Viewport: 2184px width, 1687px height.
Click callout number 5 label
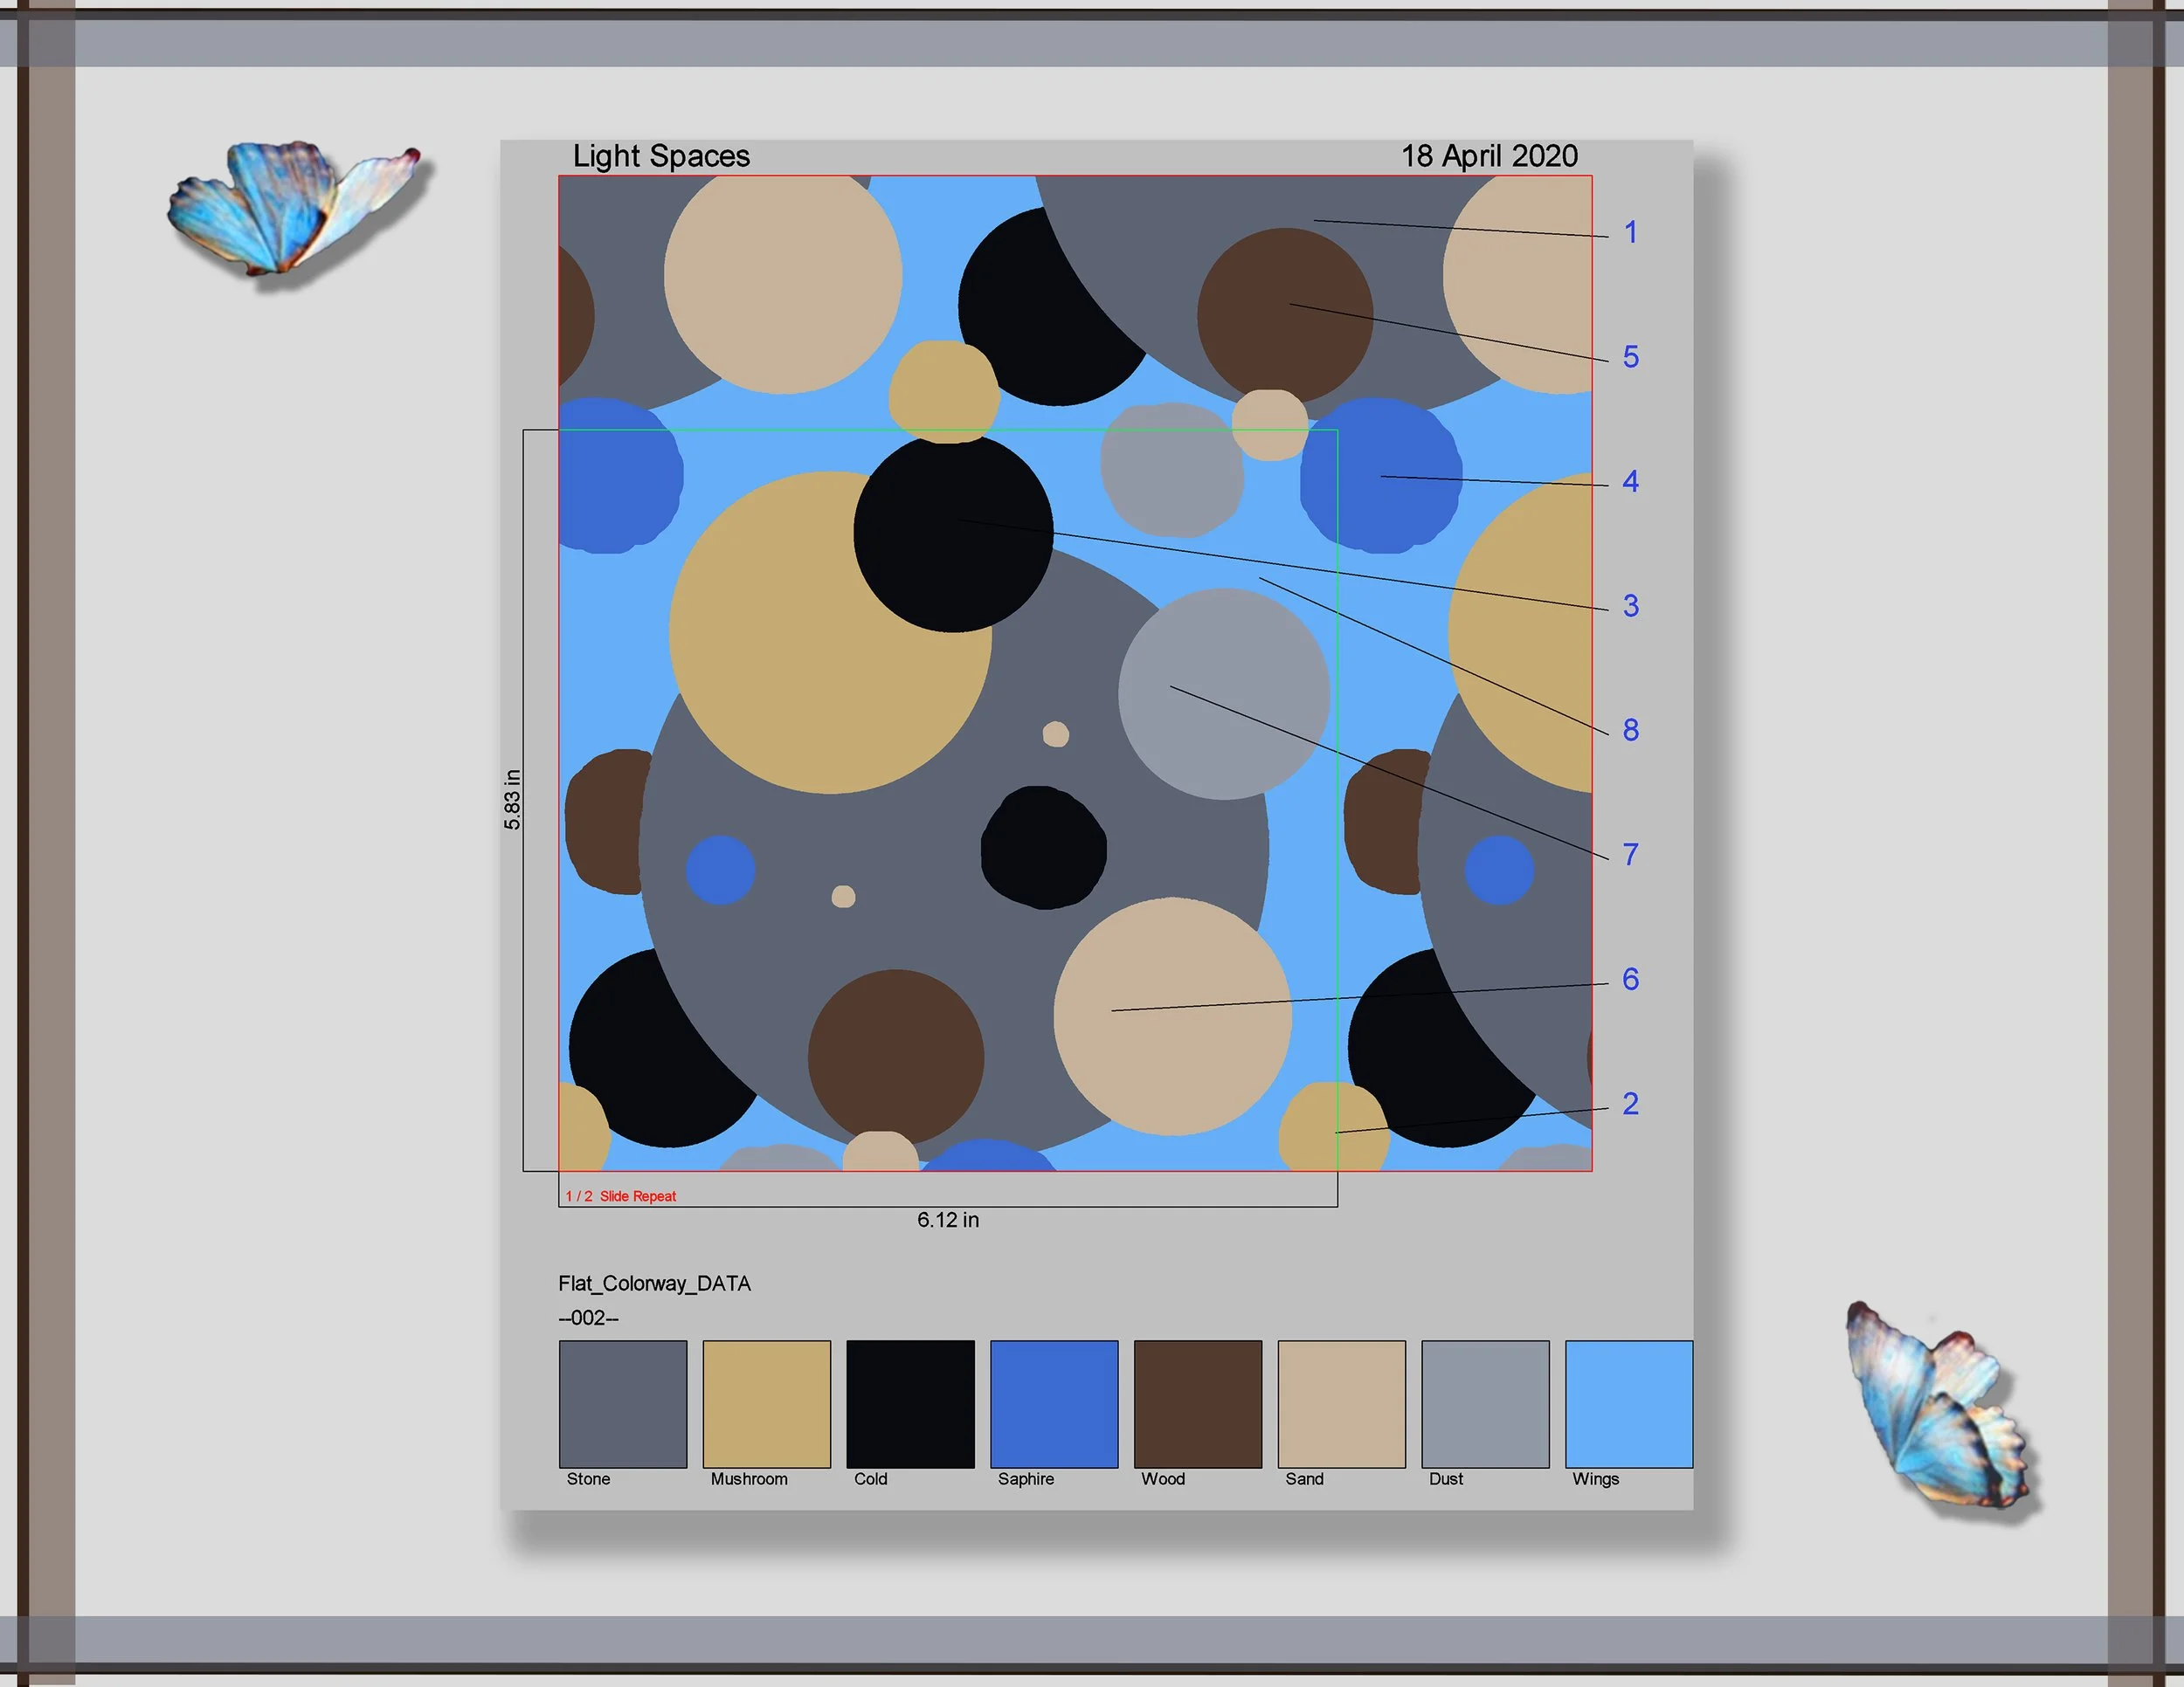(x=1630, y=357)
